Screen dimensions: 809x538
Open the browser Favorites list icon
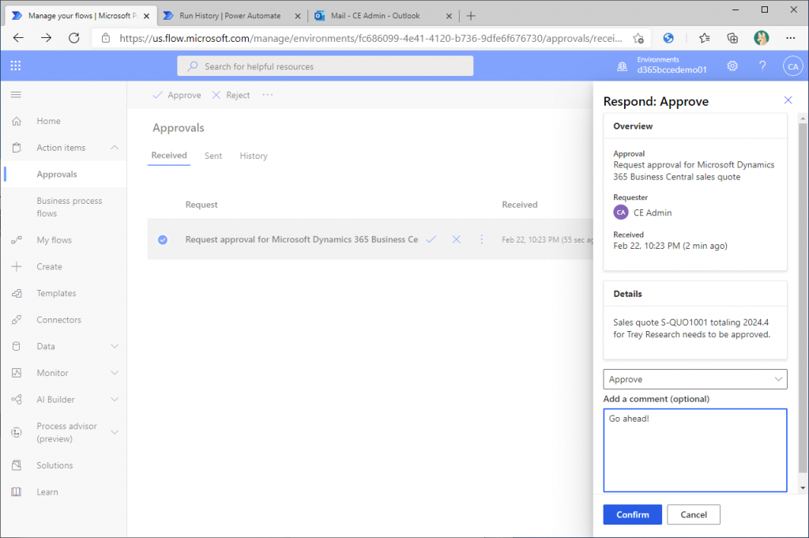(704, 38)
